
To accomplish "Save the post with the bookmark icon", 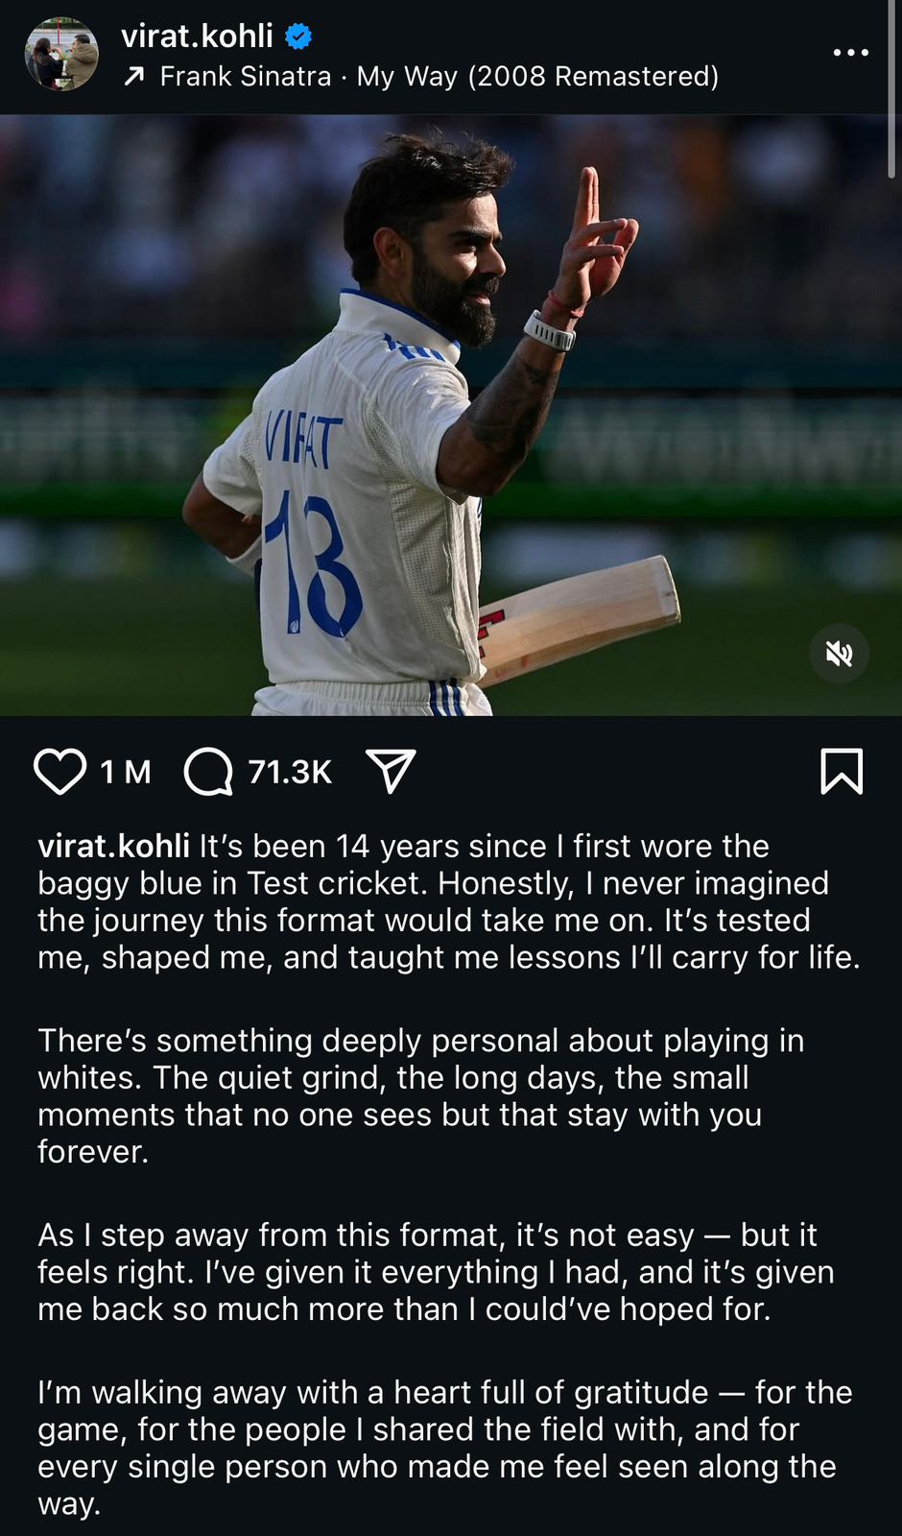I will coord(842,771).
